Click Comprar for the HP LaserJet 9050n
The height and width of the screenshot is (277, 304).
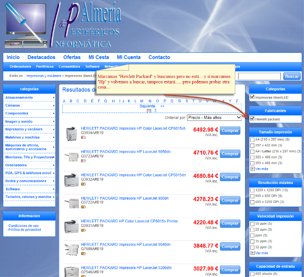pyautogui.click(x=230, y=201)
